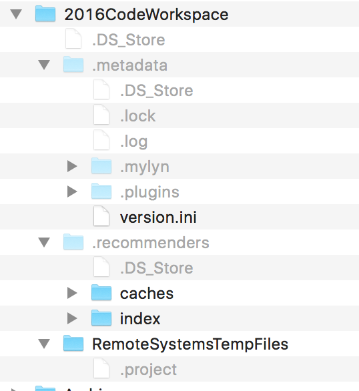The height and width of the screenshot is (391, 359).
Task: Click the .project file icon
Action: click(x=101, y=368)
